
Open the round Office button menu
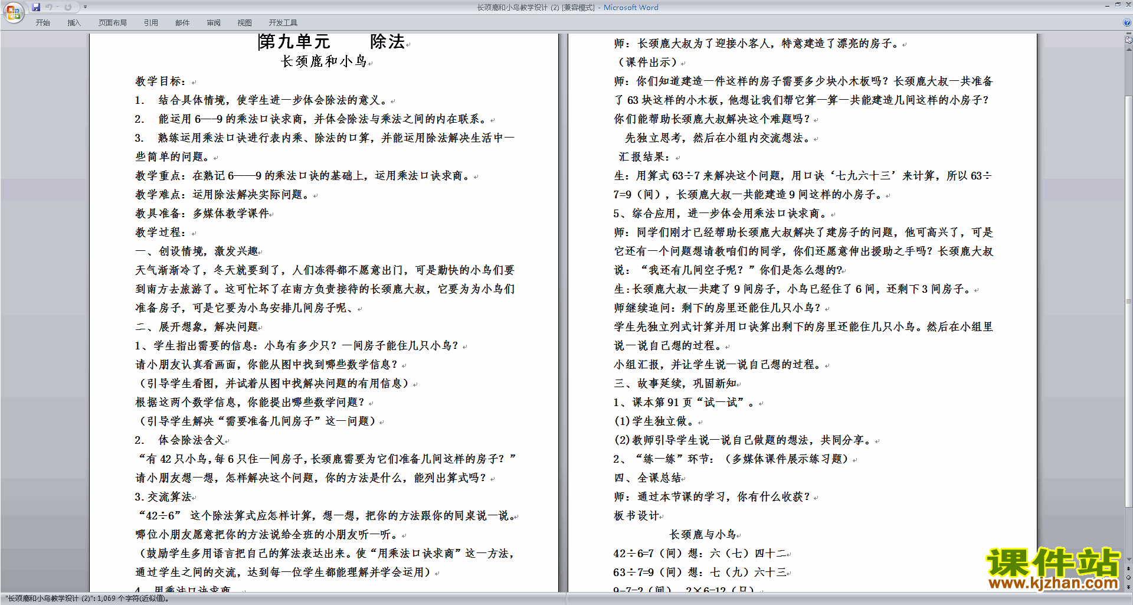[x=13, y=12]
